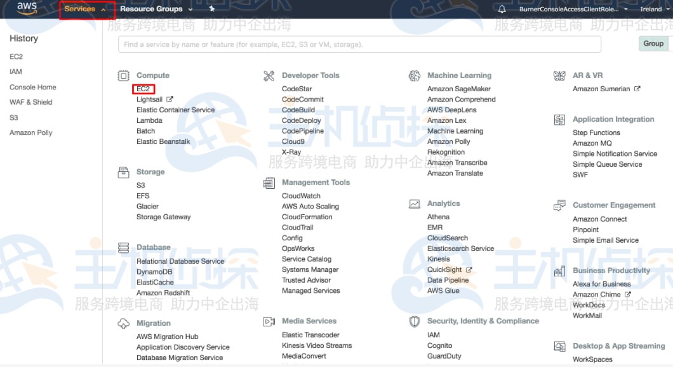Viewport: 673px width, 367px height.
Task: Click the Application Integration icon
Action: (x=559, y=120)
